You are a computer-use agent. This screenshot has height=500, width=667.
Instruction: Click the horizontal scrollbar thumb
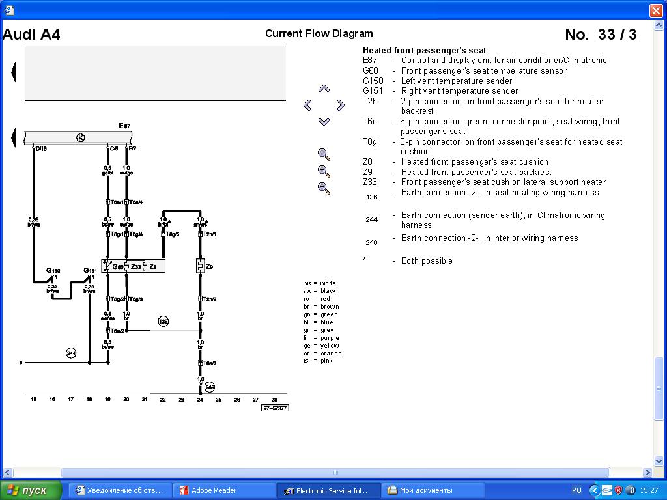335,473
